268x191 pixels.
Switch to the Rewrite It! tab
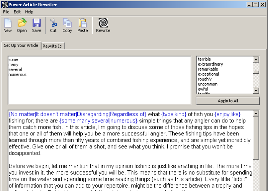coord(53,46)
